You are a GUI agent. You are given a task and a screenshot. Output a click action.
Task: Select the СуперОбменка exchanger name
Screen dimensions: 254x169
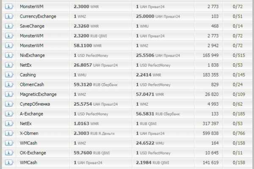click(35, 104)
